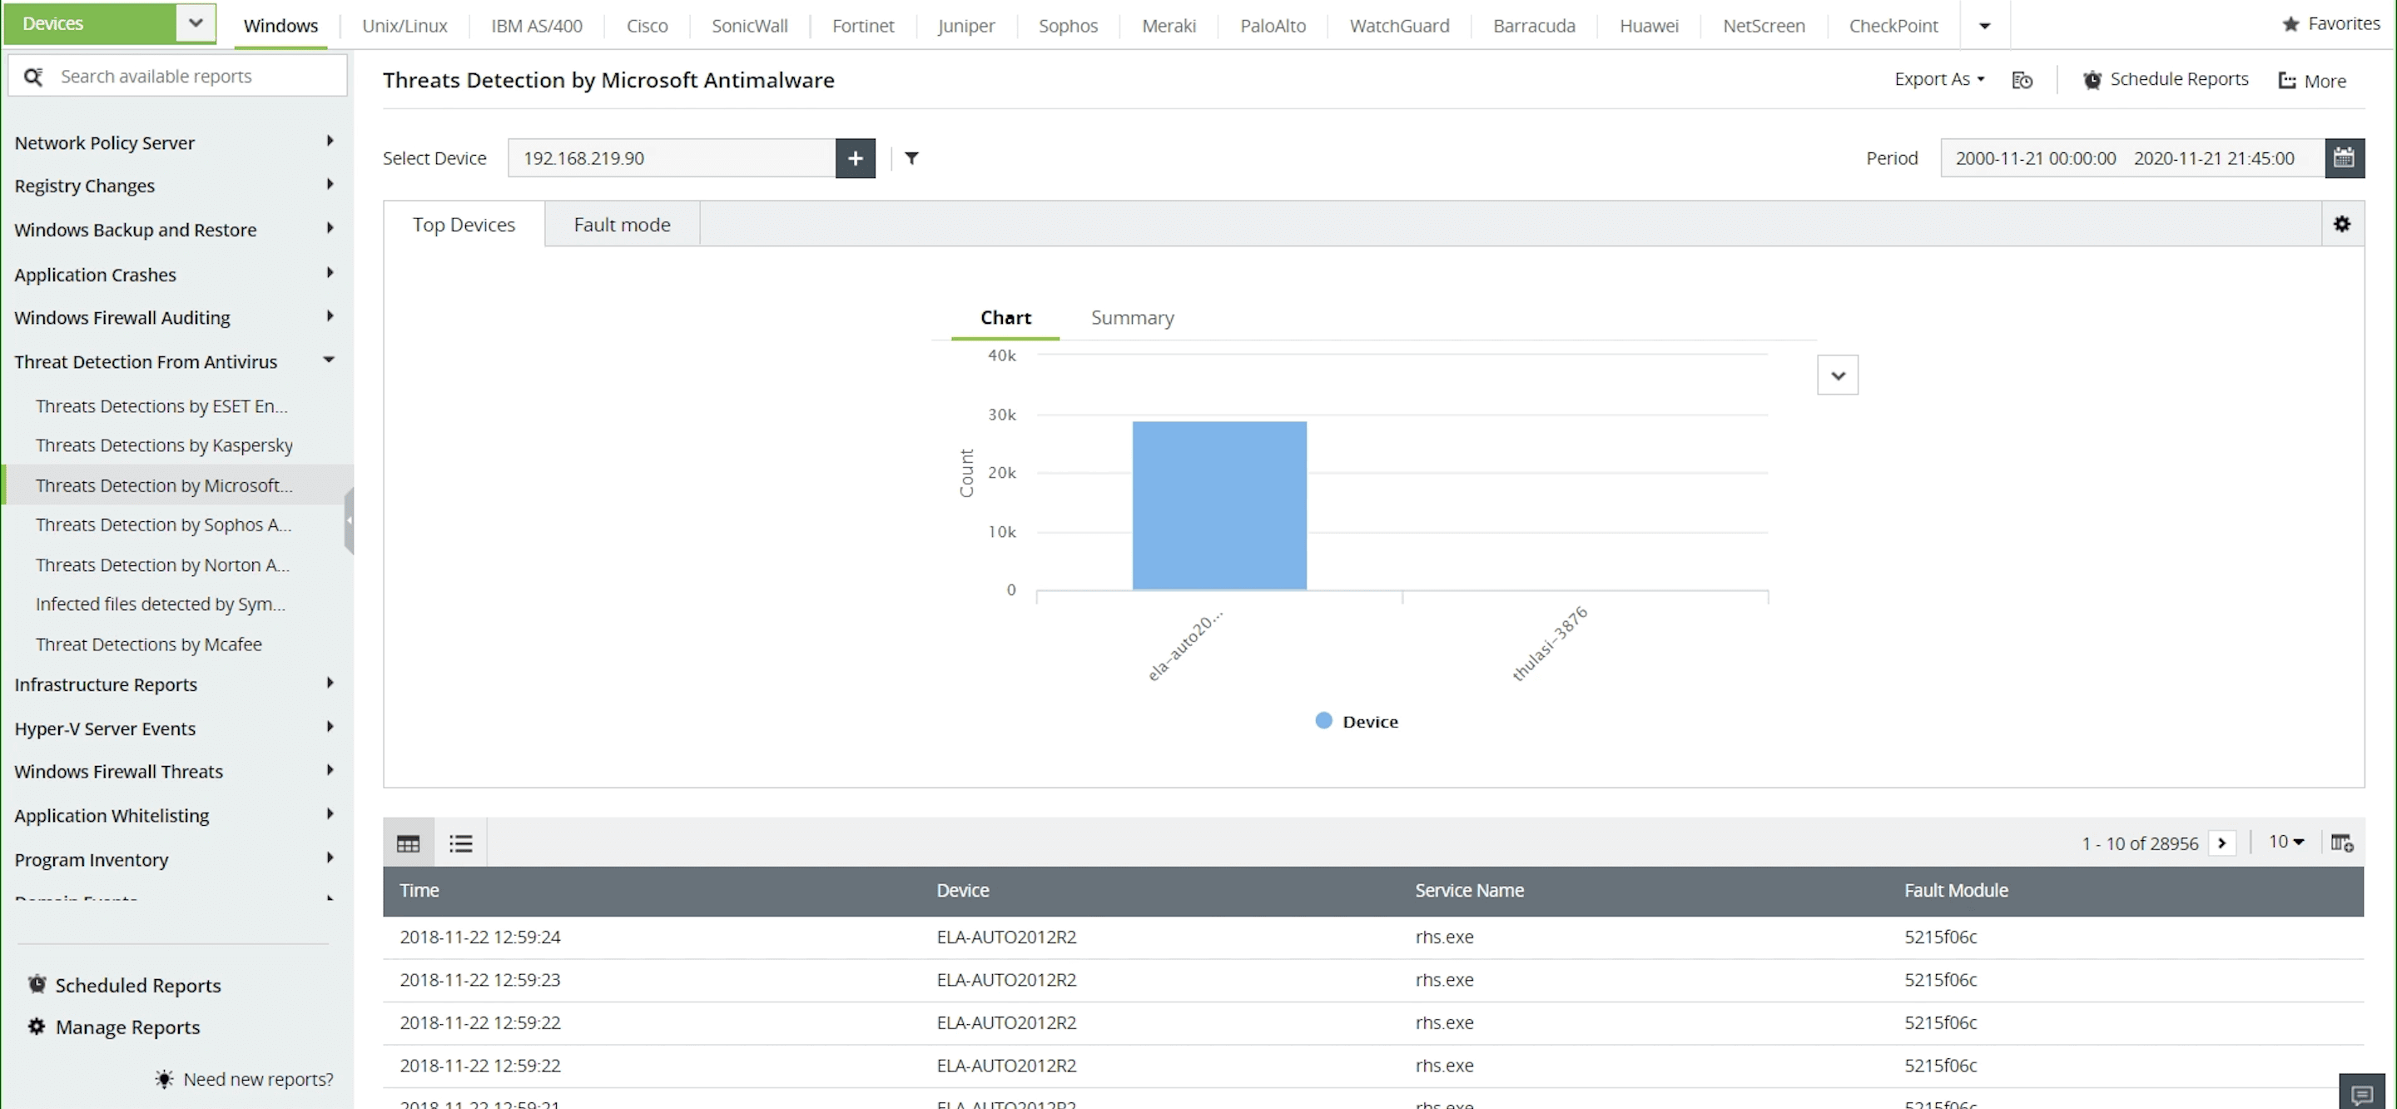Switch to the Fault mode tab
Image resolution: width=2397 pixels, height=1109 pixels.
(x=622, y=225)
